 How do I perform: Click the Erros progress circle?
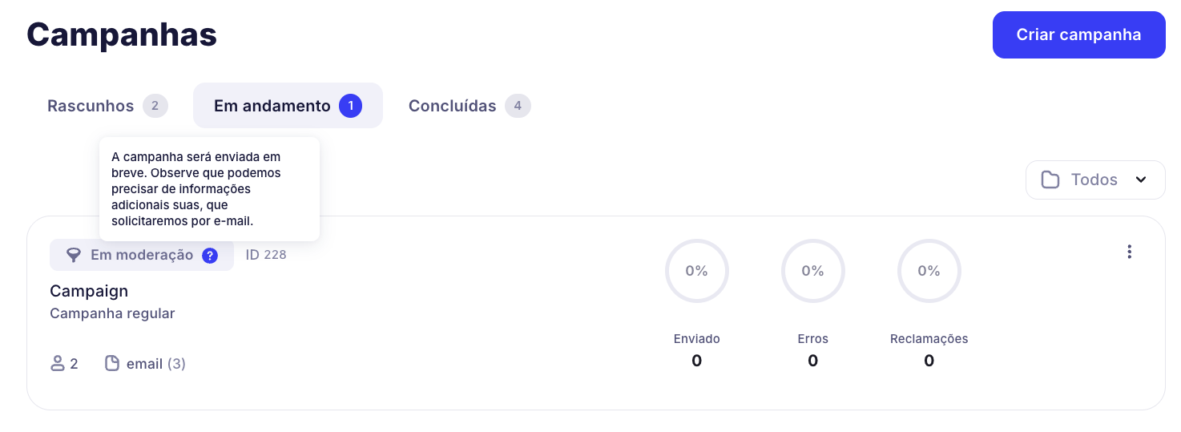tap(812, 271)
